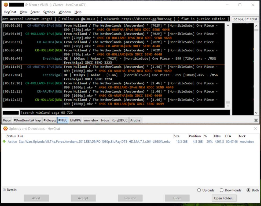This screenshot has width=261, height=206.
Task: Open the Window menu
Action: (x=65, y=12)
